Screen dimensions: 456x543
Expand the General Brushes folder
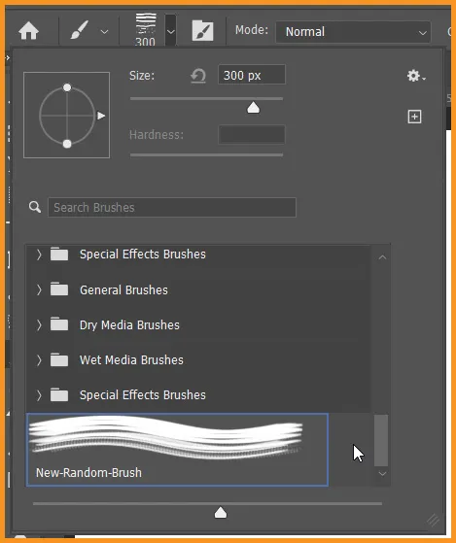point(39,289)
